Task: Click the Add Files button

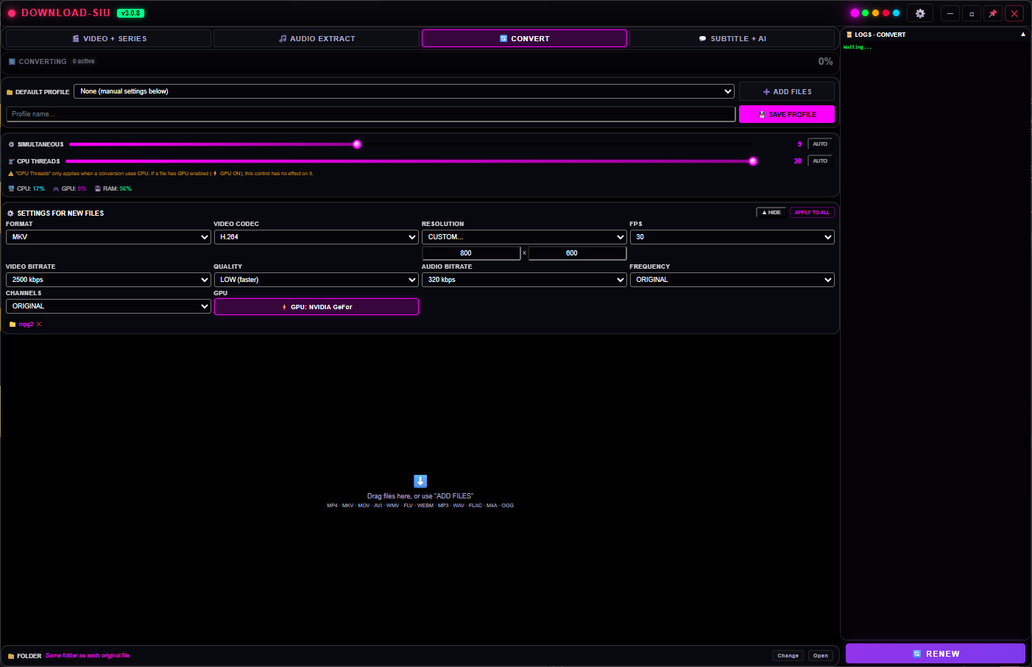Action: [787, 91]
